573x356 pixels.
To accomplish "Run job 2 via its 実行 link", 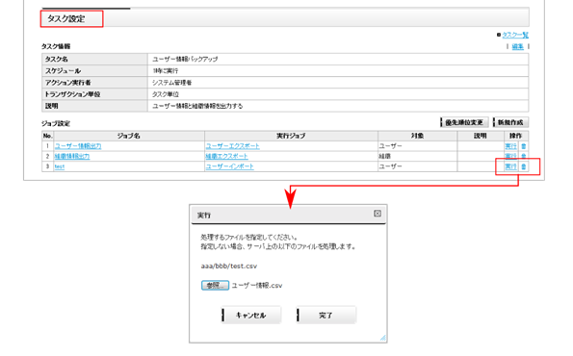I will 510,156.
